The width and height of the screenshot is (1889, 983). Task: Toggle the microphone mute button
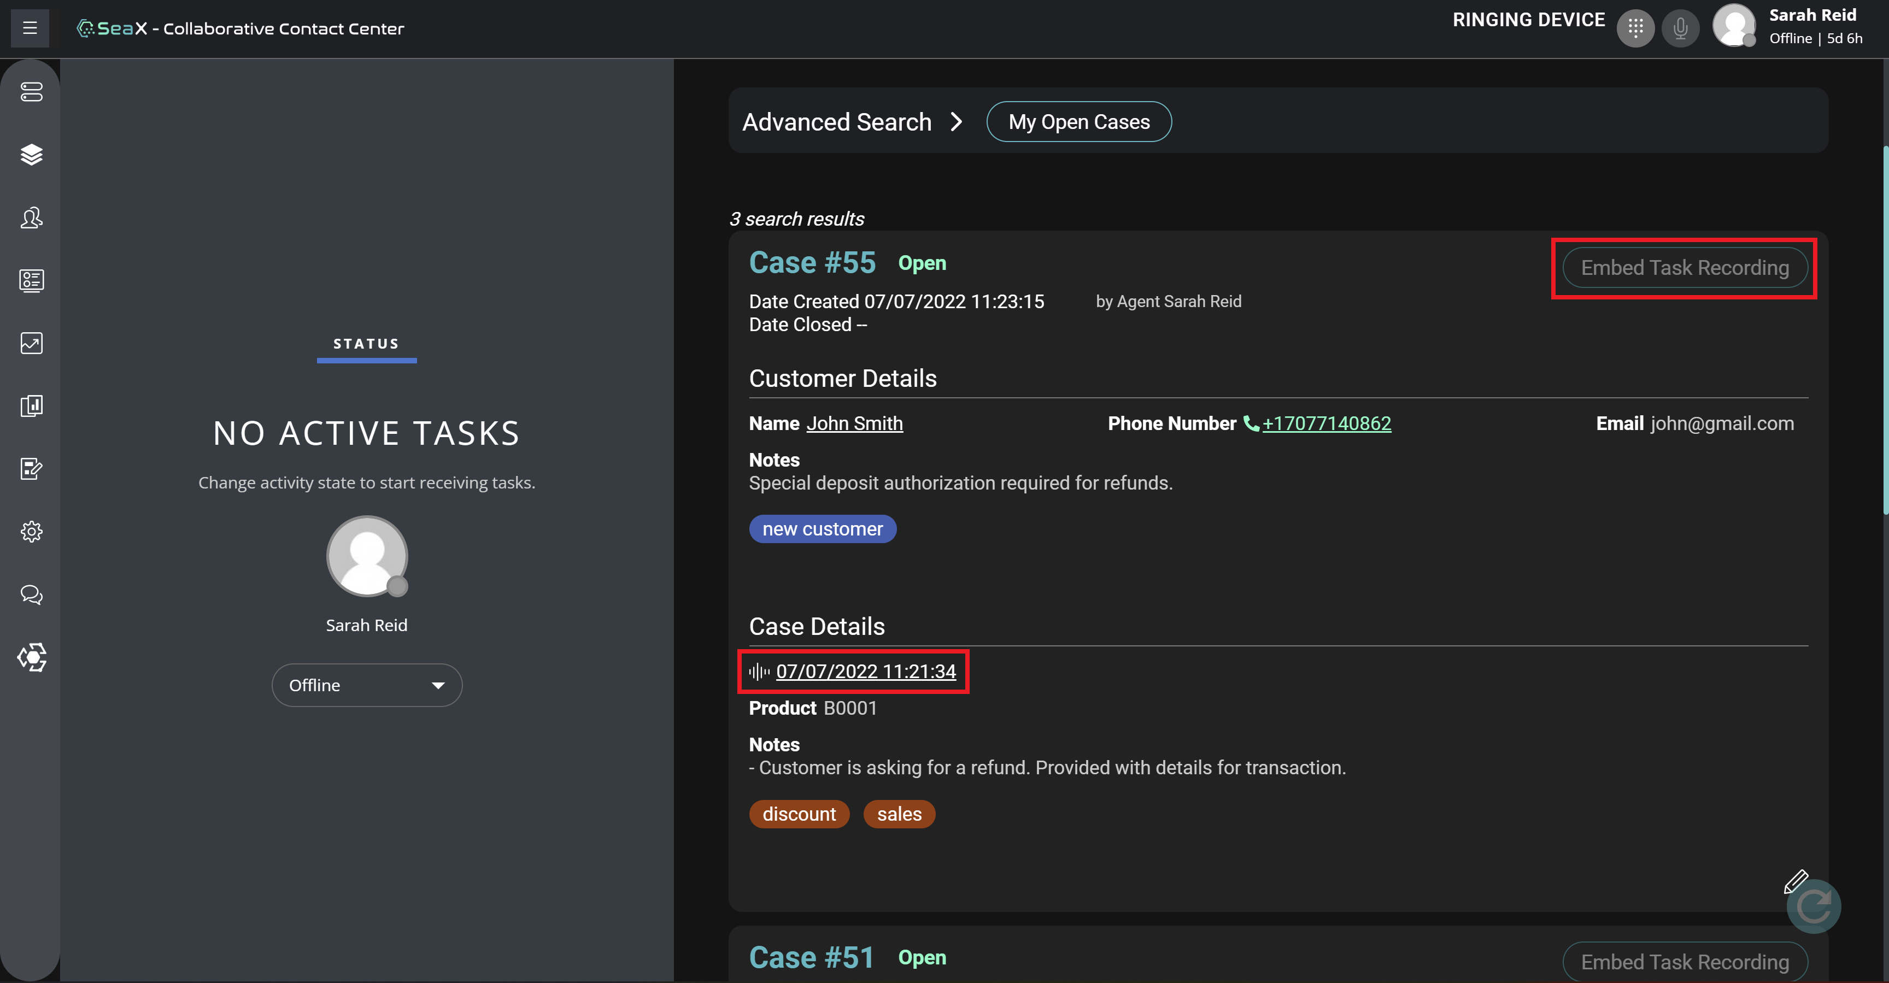(x=1680, y=28)
